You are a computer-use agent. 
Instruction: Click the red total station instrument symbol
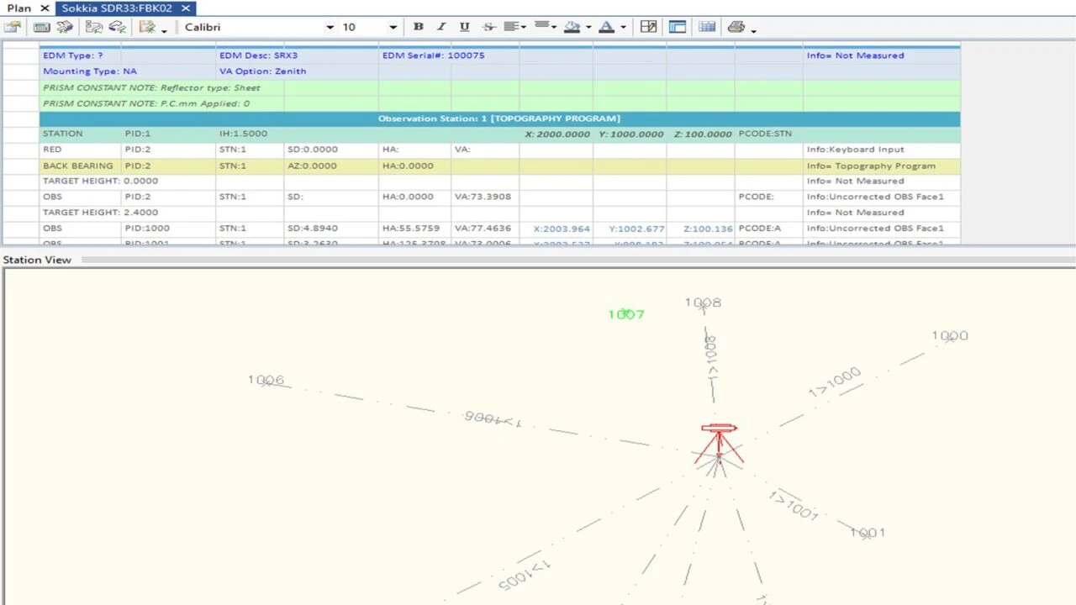tap(719, 445)
